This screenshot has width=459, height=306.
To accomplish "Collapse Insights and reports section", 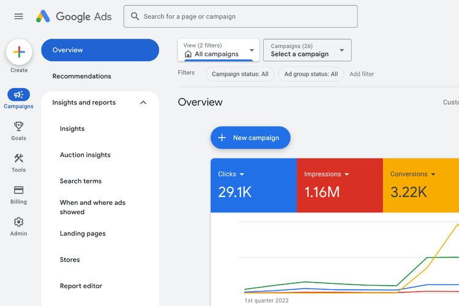I will [143, 103].
